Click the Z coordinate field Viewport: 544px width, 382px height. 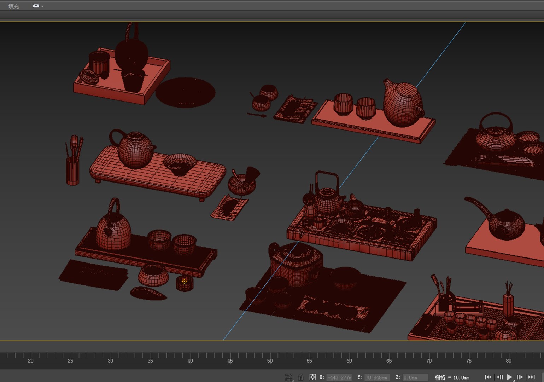click(x=415, y=377)
